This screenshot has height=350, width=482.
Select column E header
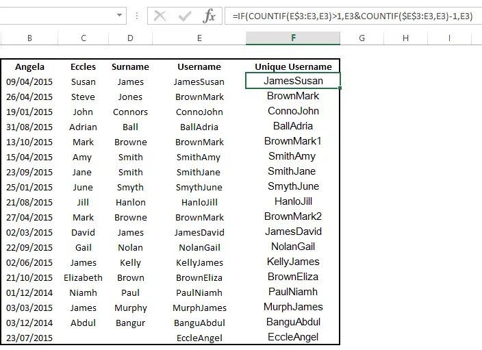pyautogui.click(x=199, y=38)
